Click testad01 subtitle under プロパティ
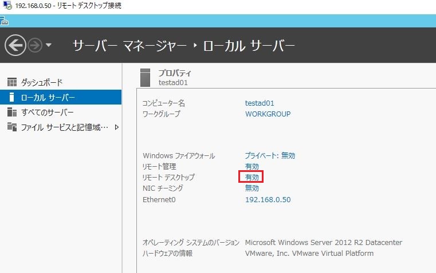This screenshot has width=436, height=273. [x=173, y=83]
